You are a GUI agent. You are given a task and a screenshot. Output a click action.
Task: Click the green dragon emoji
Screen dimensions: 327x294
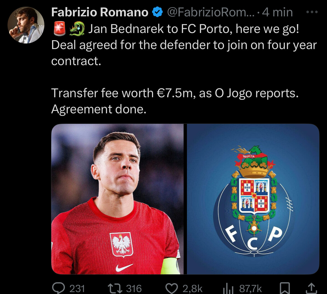click(77, 29)
